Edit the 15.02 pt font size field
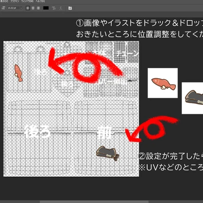Image resolution: width=203 pixels, height=203 pixels. (x=13, y=8)
